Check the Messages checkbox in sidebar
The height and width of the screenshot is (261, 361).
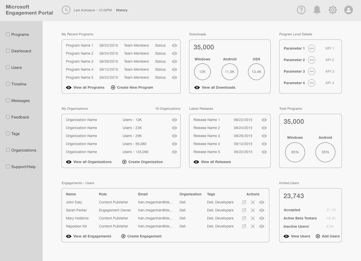pos(8,100)
